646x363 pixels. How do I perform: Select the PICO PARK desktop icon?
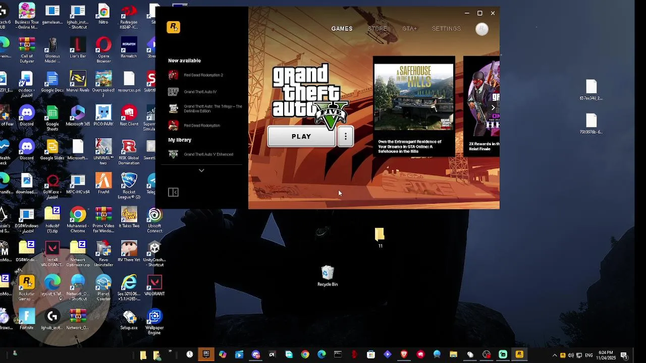coord(103,116)
